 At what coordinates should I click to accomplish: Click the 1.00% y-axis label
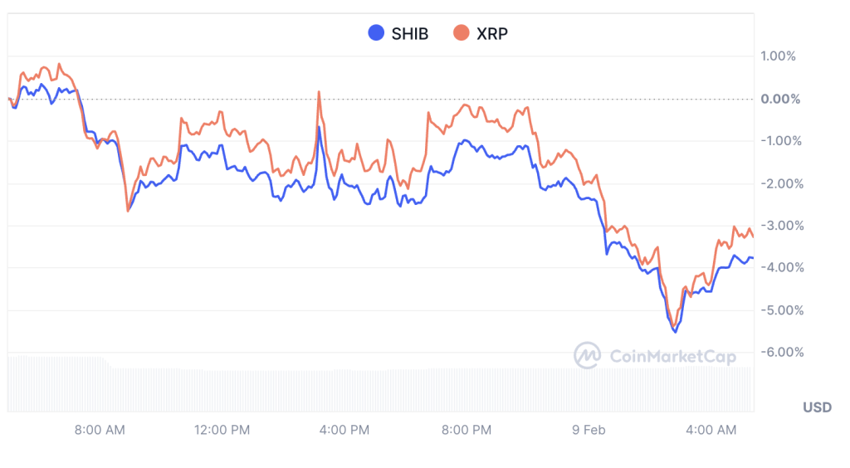point(778,56)
